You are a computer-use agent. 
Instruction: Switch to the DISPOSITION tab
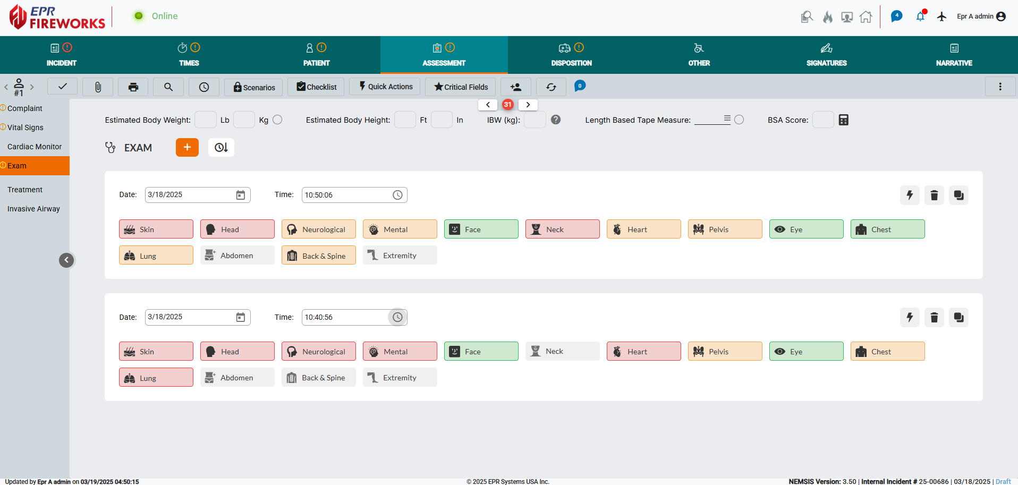point(572,55)
